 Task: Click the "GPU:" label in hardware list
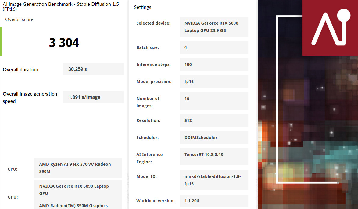point(13,197)
